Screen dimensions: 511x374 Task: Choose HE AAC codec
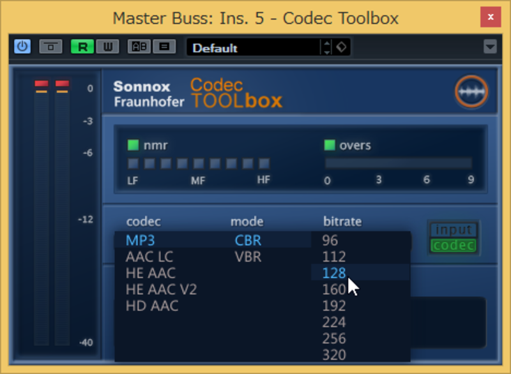tap(151, 273)
